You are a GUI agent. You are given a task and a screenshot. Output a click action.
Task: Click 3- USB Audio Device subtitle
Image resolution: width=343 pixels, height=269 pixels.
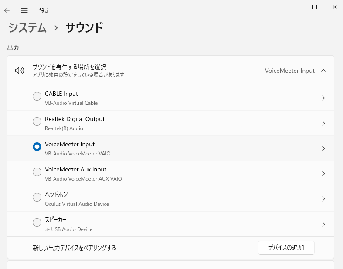tap(69, 229)
